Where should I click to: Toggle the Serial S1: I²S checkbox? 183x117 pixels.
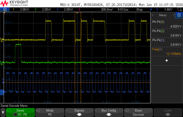(x=15, y=114)
